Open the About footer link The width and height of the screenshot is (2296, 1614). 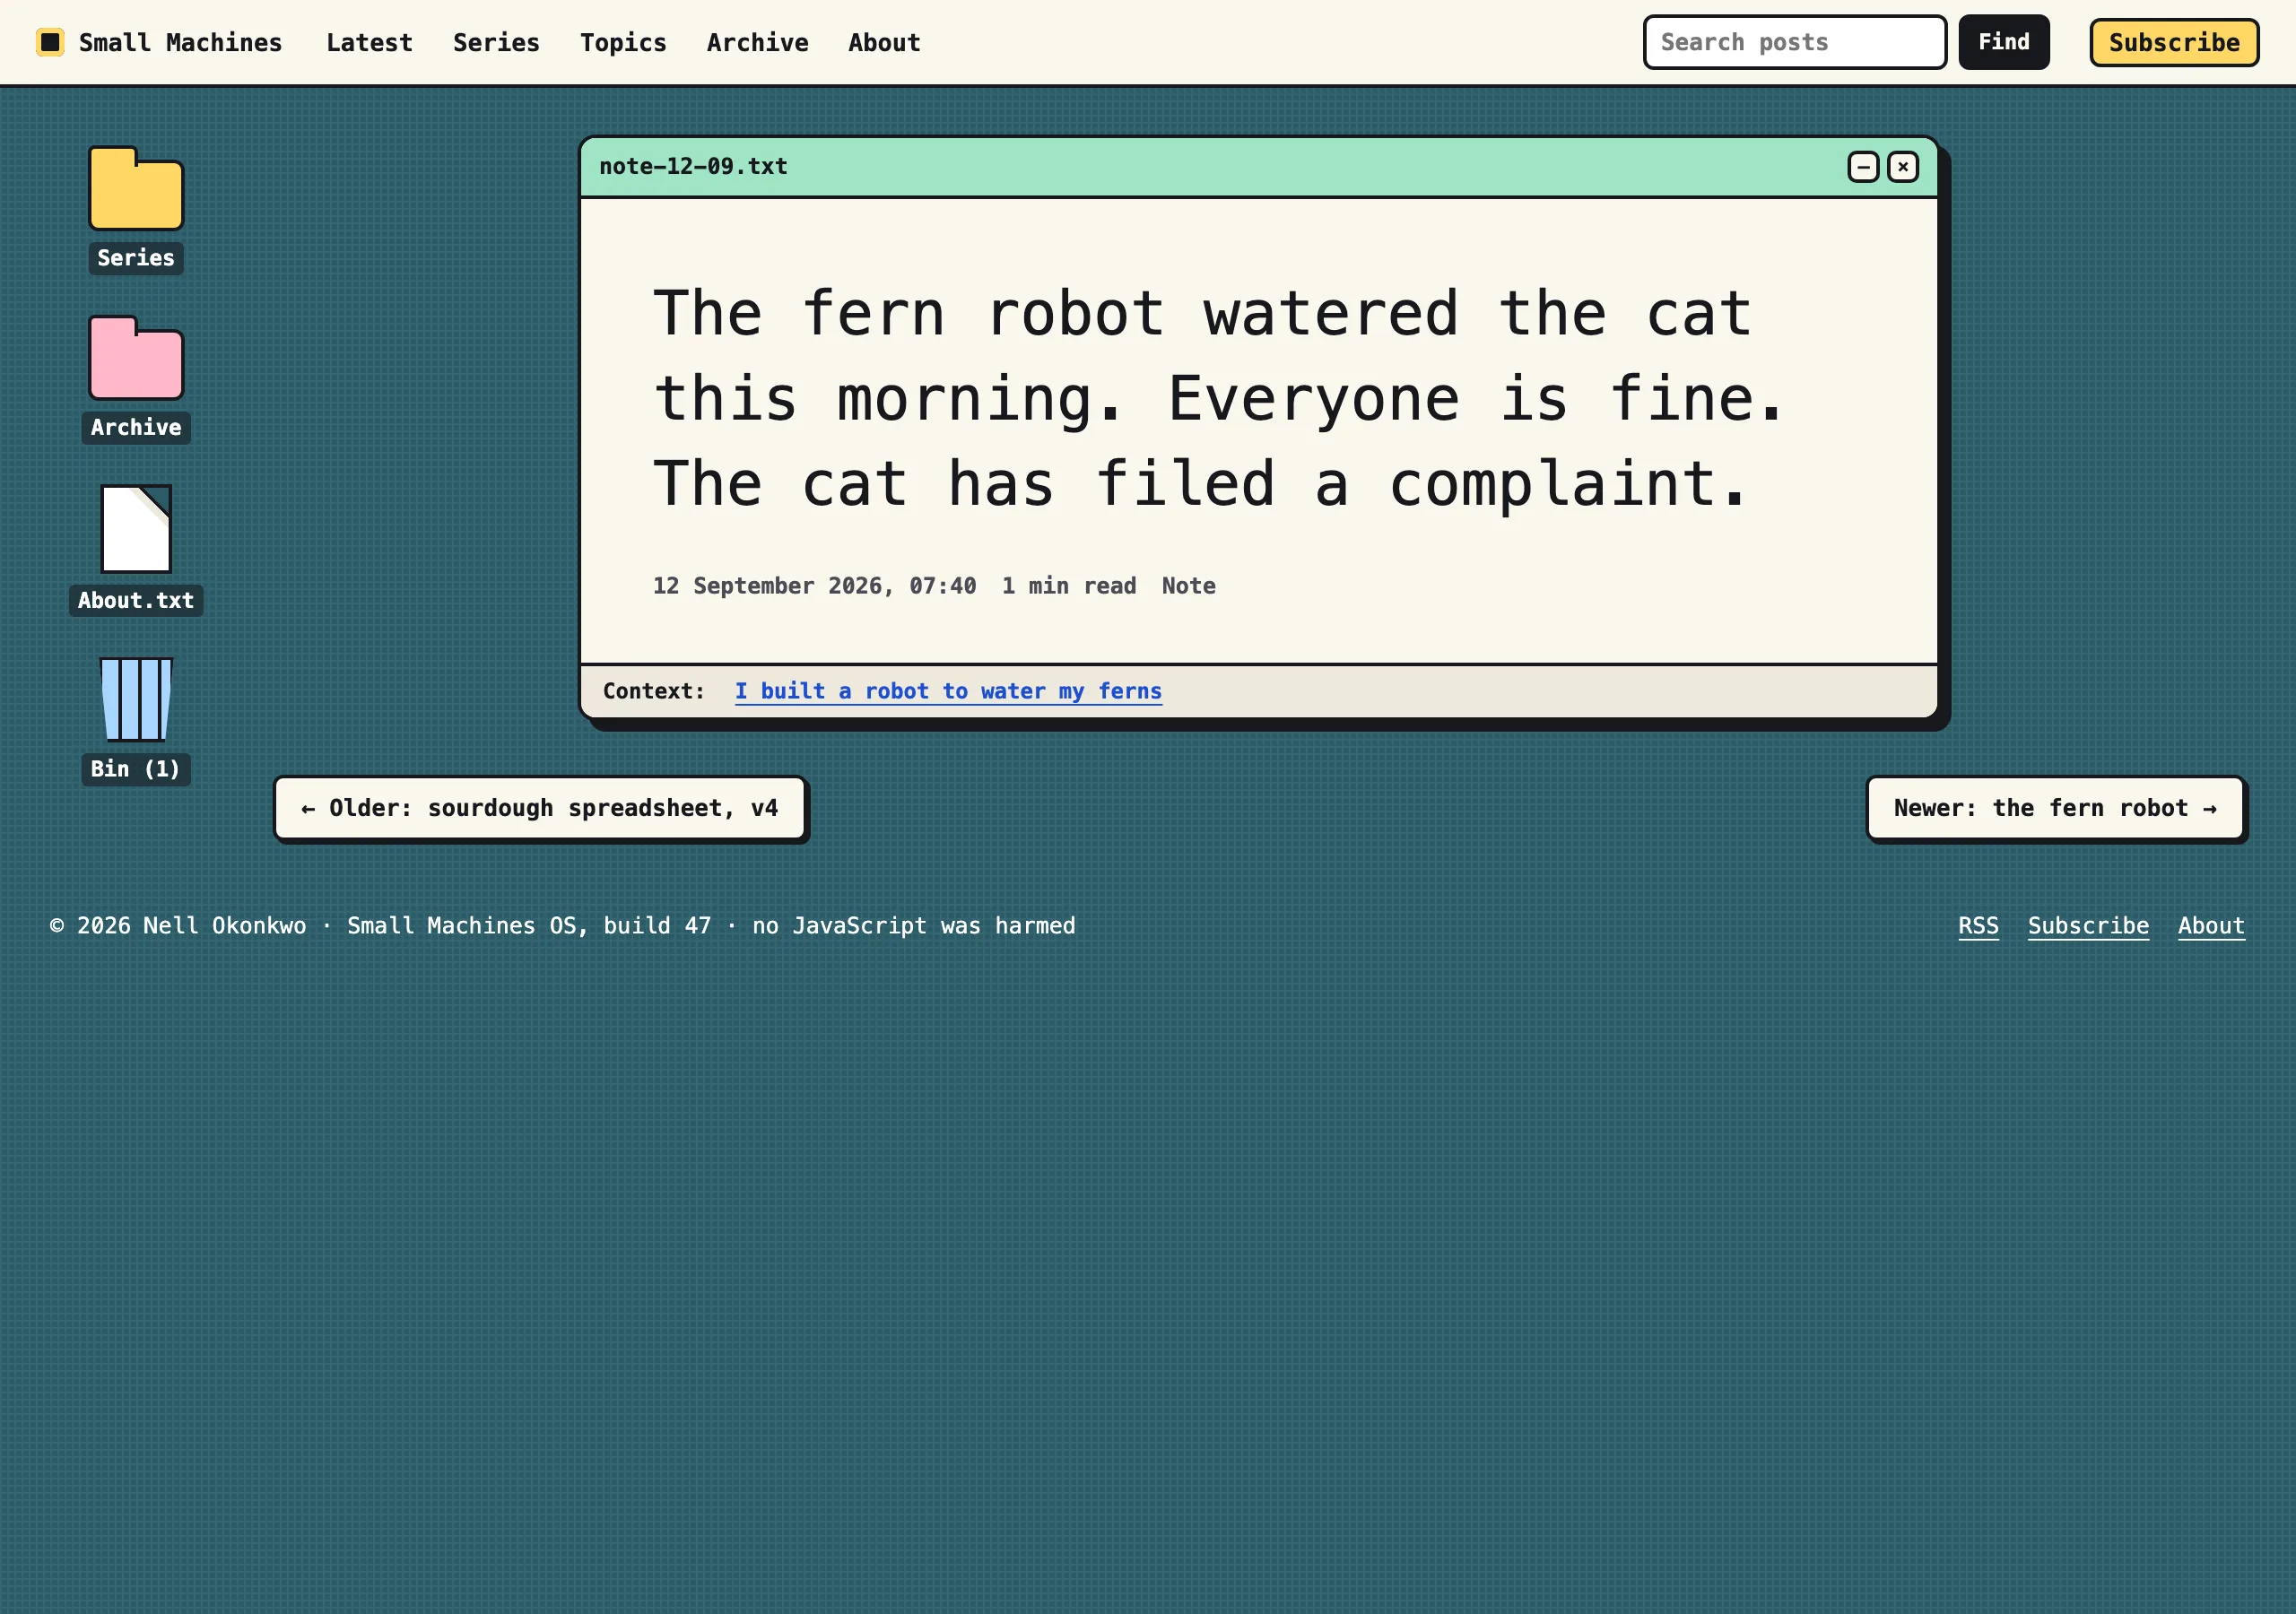click(2211, 926)
